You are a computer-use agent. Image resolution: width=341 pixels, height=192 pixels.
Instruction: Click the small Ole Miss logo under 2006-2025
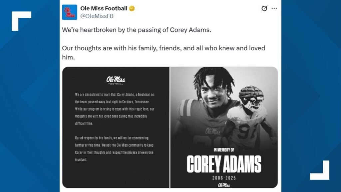[224, 185]
